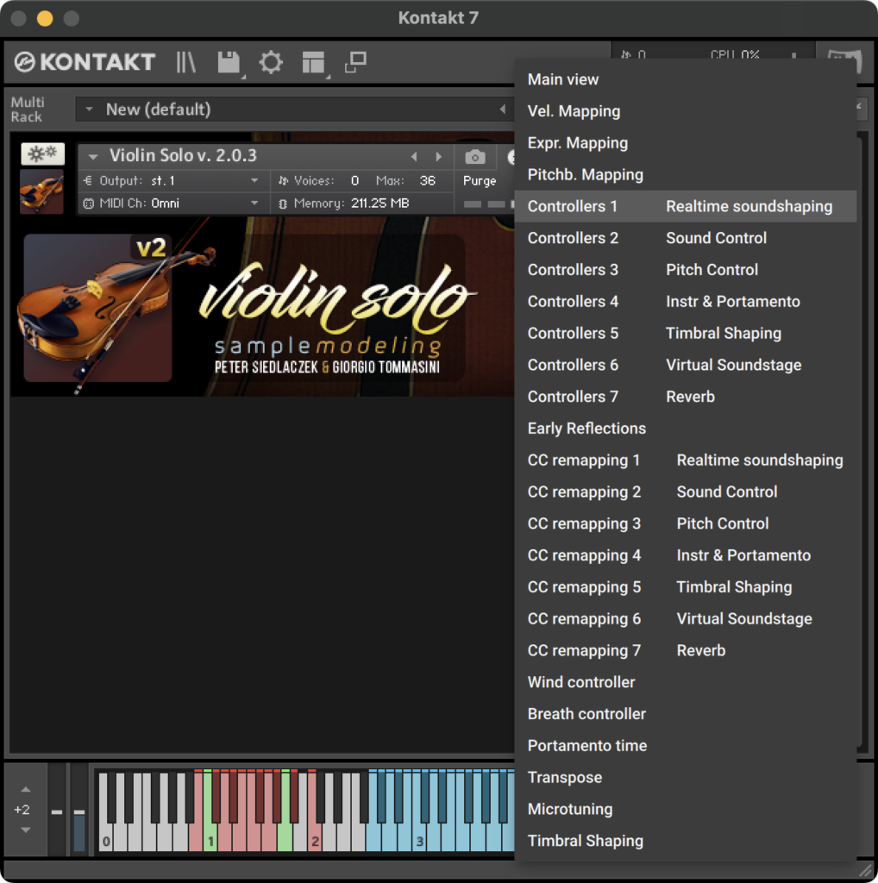Select CC remapping 4 Instr & Portamento

[x=686, y=555]
